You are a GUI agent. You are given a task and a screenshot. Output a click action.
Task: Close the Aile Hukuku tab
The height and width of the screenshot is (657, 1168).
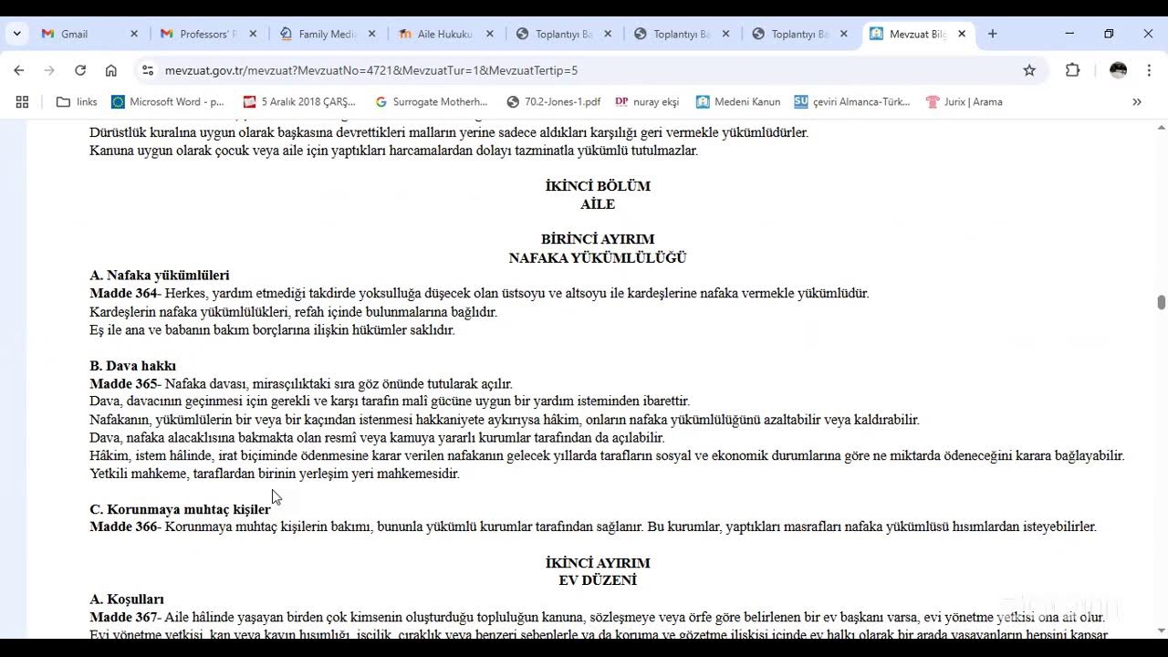coord(490,34)
